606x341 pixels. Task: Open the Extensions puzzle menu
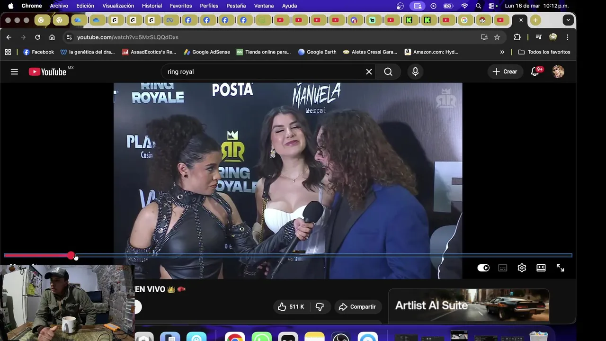coord(517,37)
